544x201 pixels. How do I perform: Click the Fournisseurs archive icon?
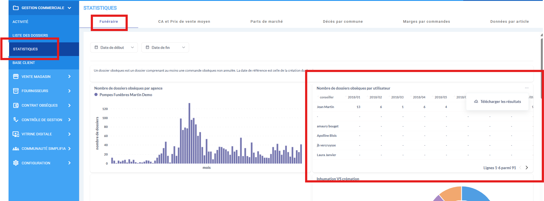pos(16,91)
